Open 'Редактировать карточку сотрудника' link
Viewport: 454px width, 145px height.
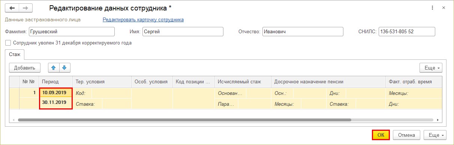click(x=143, y=19)
